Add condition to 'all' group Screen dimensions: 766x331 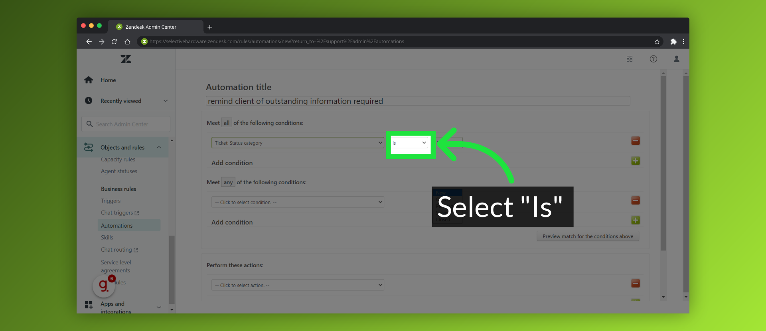(x=636, y=161)
